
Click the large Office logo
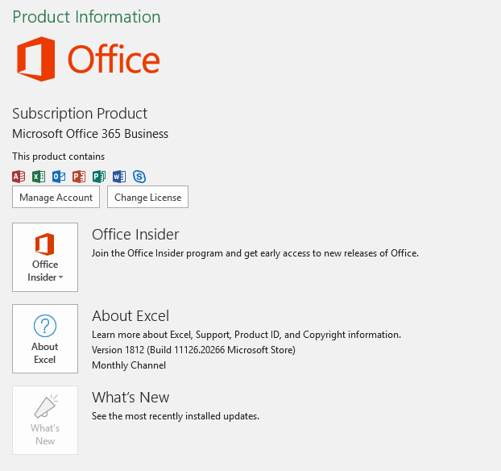coord(88,59)
